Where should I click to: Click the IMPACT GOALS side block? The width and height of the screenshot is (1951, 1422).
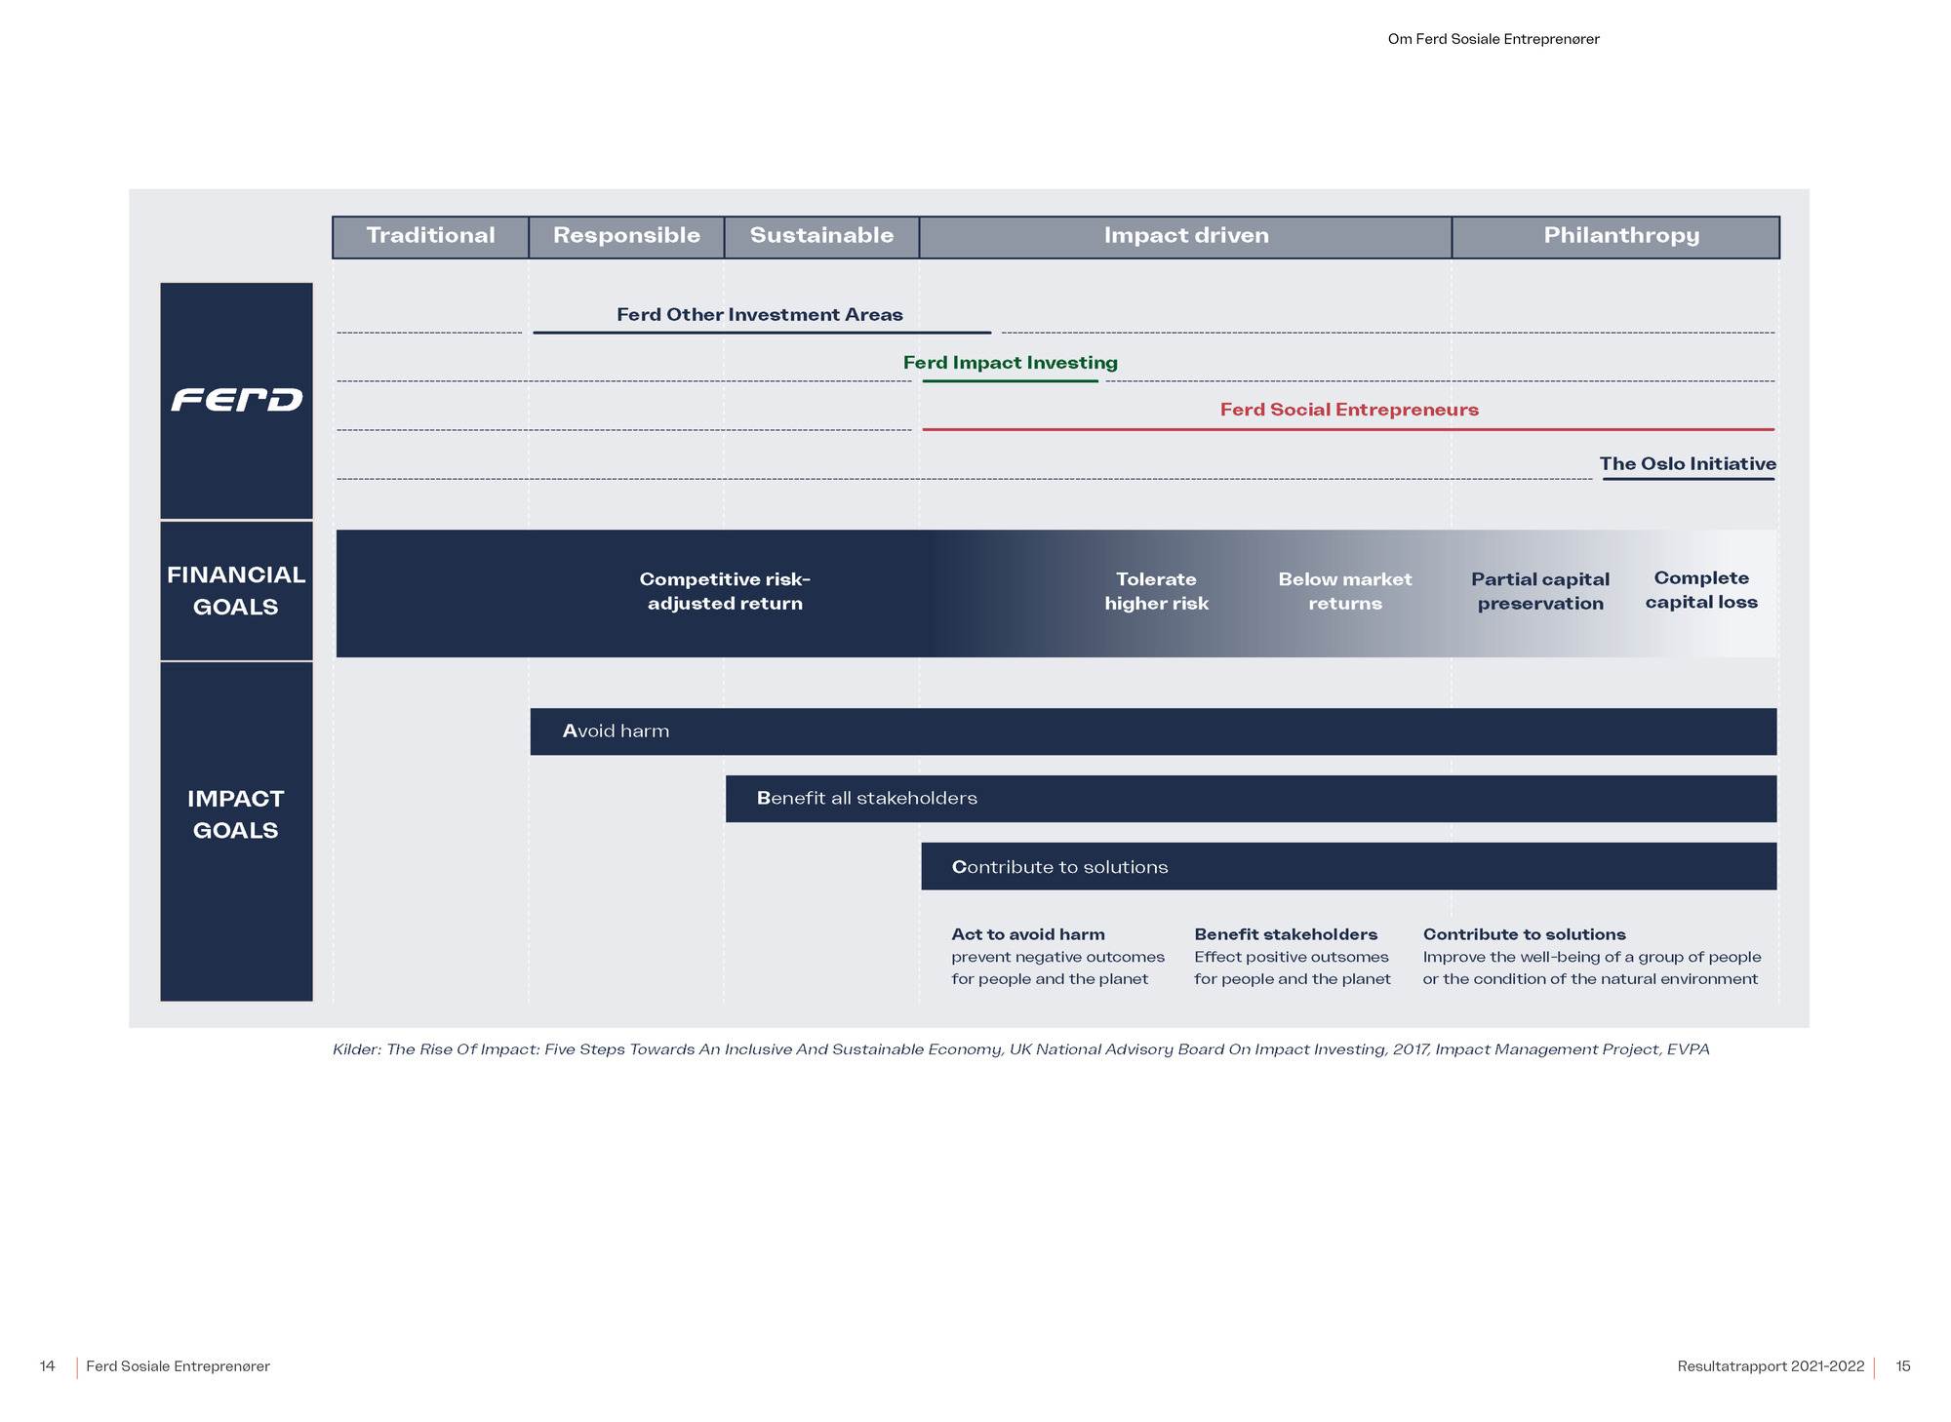coord(236,831)
